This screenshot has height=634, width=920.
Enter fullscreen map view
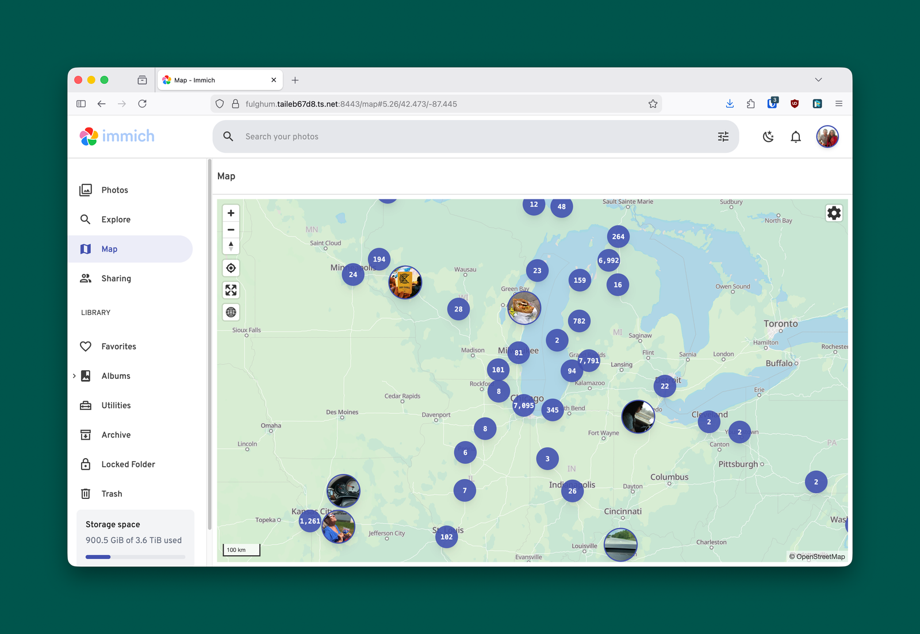(231, 290)
